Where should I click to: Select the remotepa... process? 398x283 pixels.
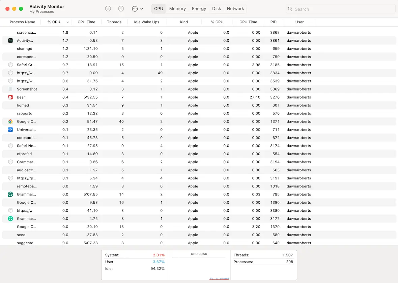[x=199, y=186]
